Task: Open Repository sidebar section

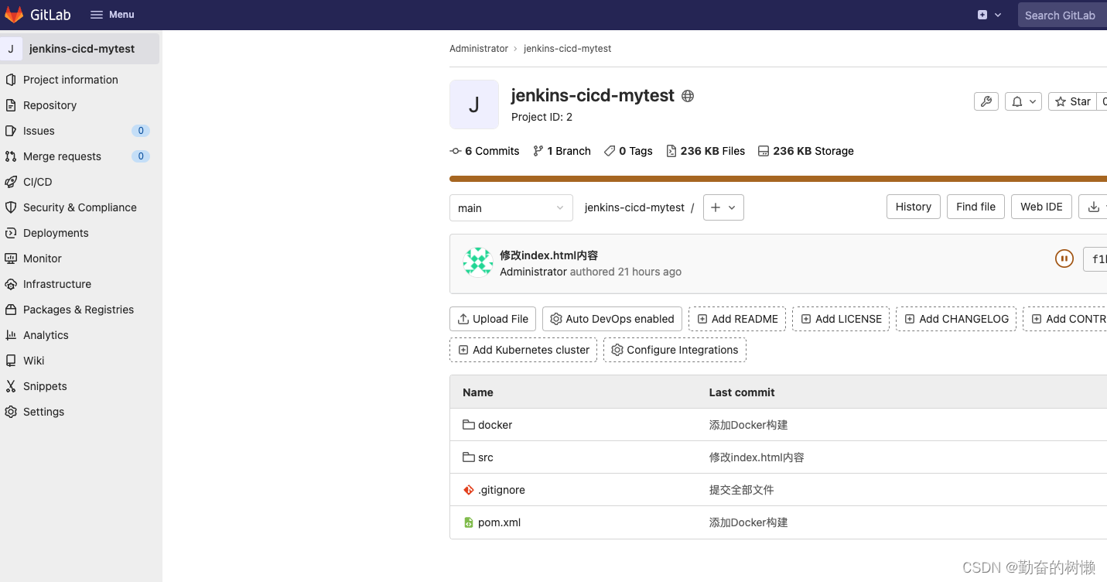Action: tap(50, 105)
